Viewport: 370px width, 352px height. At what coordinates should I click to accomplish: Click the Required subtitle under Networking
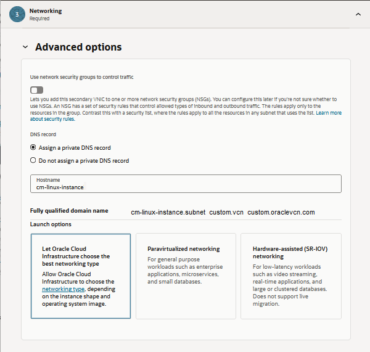[x=39, y=18]
